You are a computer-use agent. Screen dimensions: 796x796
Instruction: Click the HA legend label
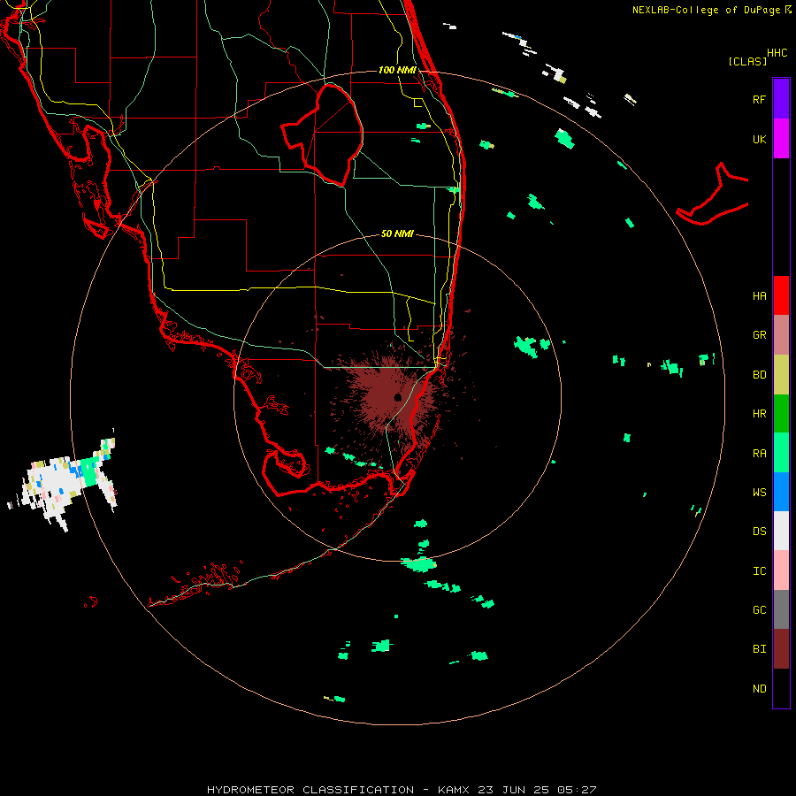(x=759, y=296)
